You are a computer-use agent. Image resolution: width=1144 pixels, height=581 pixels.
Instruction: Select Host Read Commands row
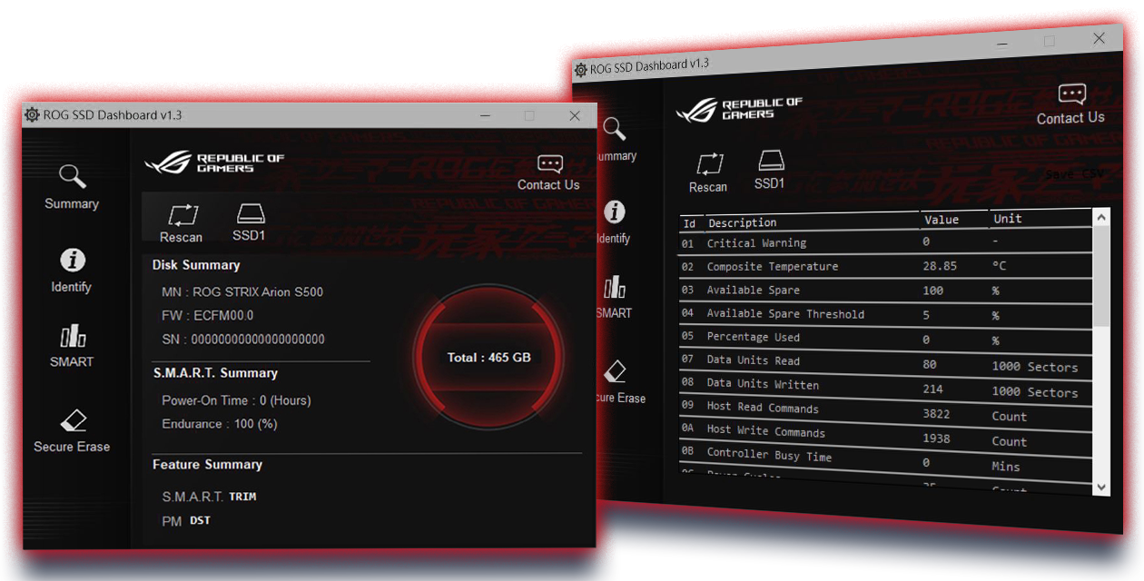(x=885, y=411)
